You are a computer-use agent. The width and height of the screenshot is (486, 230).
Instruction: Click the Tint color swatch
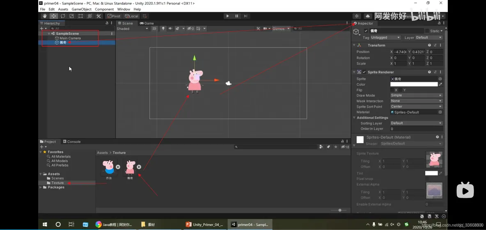pyautogui.click(x=431, y=173)
